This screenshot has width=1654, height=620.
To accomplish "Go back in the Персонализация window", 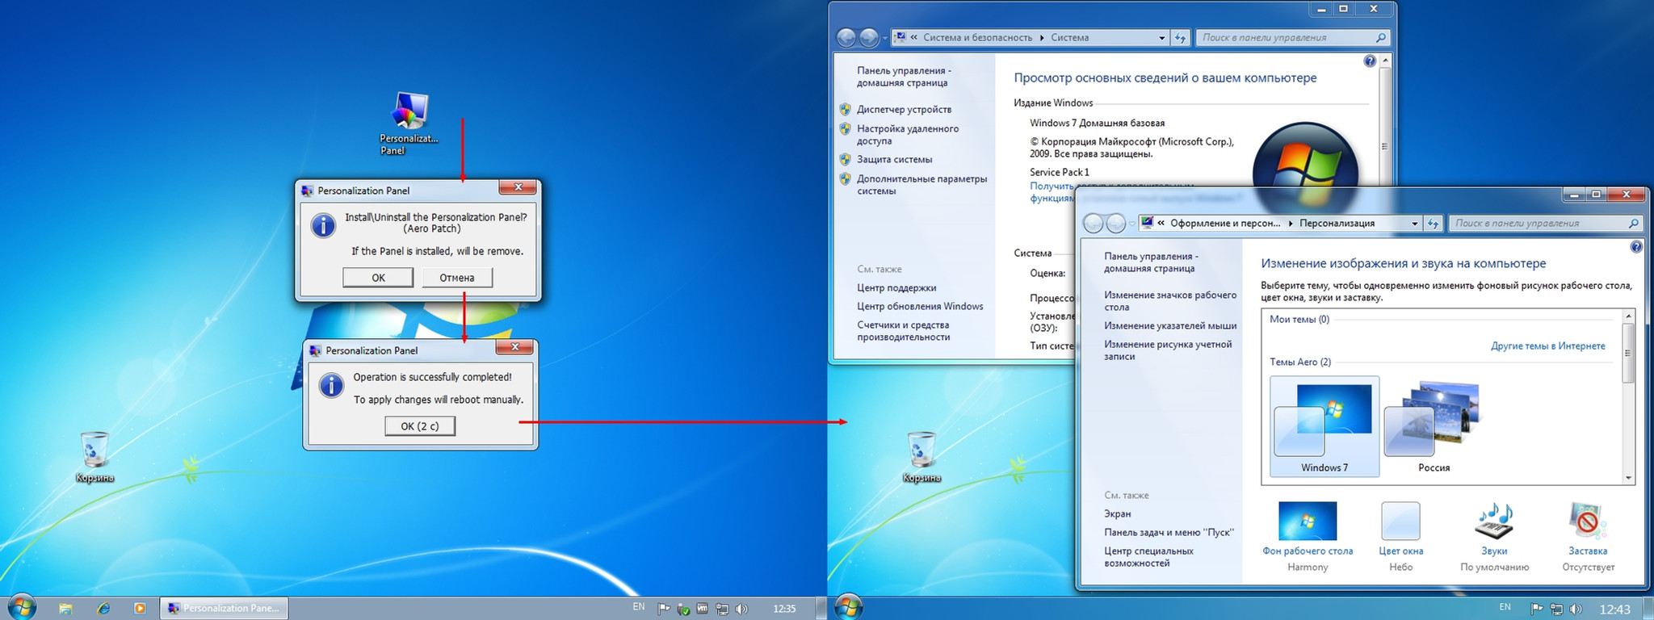I will [x=1093, y=223].
